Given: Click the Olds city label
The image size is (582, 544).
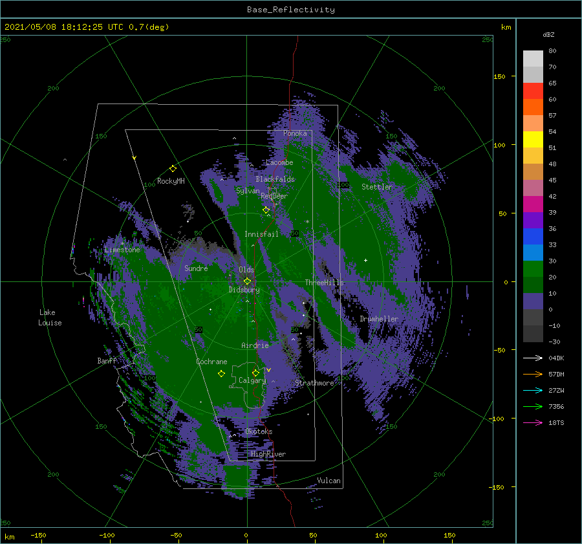Looking at the screenshot, I should [x=246, y=270].
